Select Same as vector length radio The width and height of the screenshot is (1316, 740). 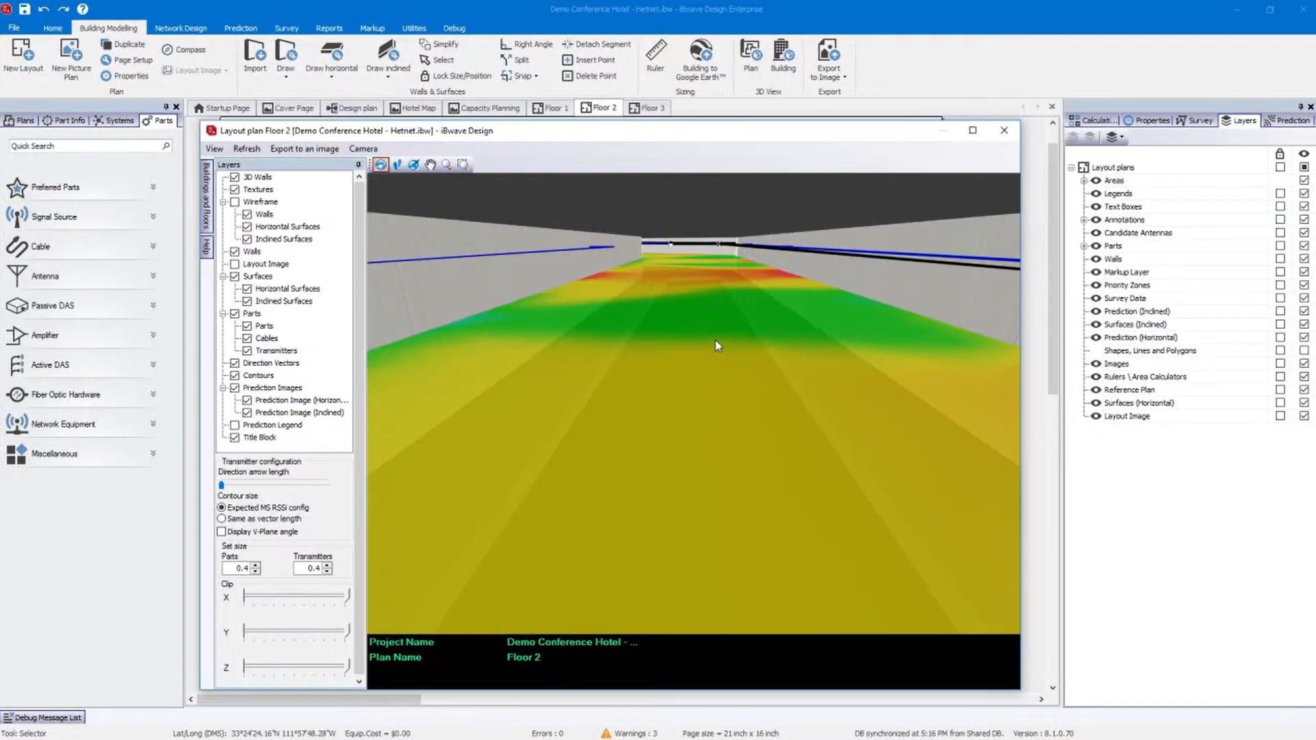[221, 519]
